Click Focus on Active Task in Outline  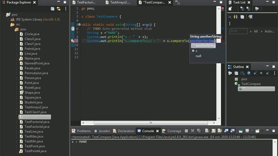230,73
